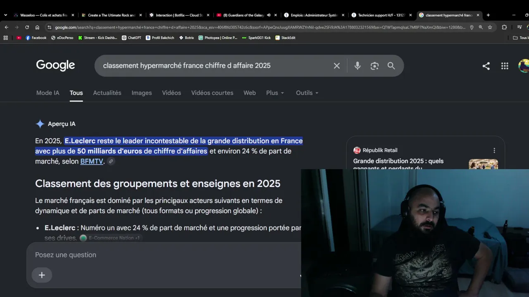Click the Aperçu IA sparkle icon
529x297 pixels.
click(40, 124)
